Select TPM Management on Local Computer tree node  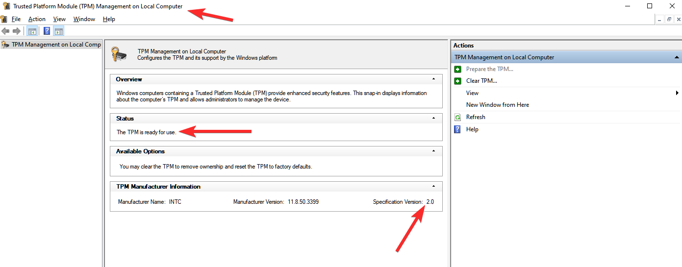(x=56, y=45)
